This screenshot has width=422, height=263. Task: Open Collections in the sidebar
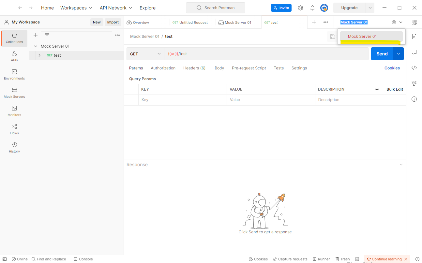tap(14, 38)
